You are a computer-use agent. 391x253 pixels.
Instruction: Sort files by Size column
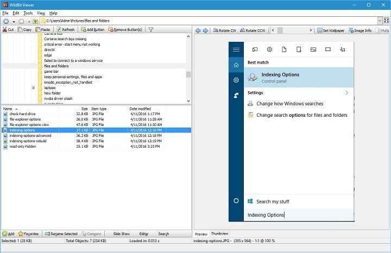pyautogui.click(x=84, y=109)
